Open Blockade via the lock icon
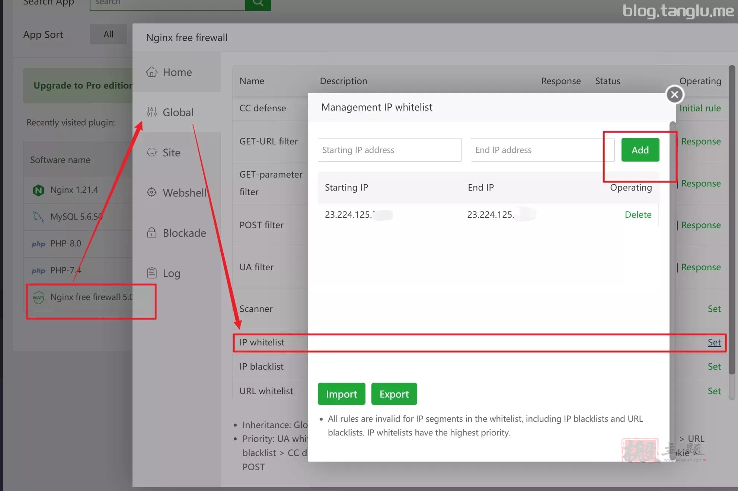This screenshot has height=491, width=738. coord(151,233)
